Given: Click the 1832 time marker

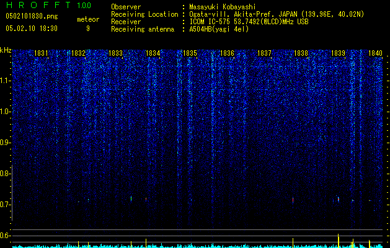Looking at the screenshot, I should (78, 53).
